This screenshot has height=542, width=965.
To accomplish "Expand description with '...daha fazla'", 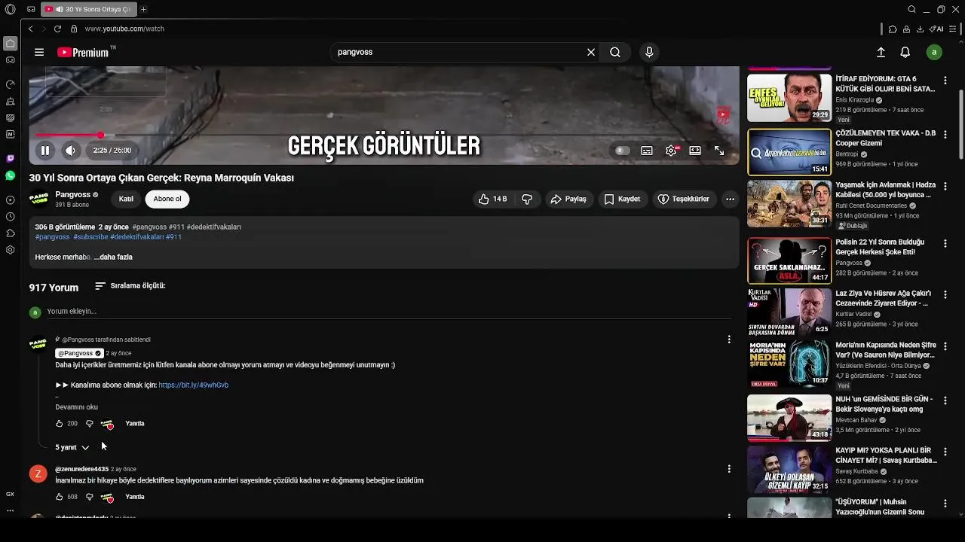I will coord(113,257).
